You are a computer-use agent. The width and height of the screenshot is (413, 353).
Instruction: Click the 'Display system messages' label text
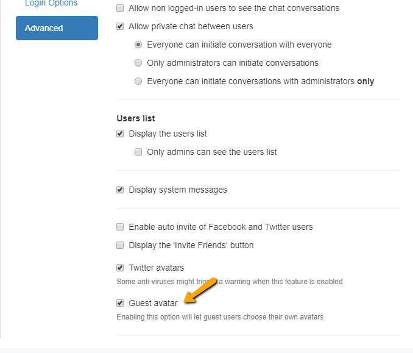[177, 190]
